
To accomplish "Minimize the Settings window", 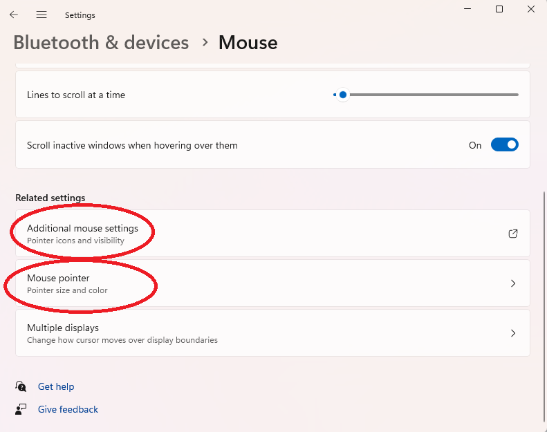I will 467,9.
